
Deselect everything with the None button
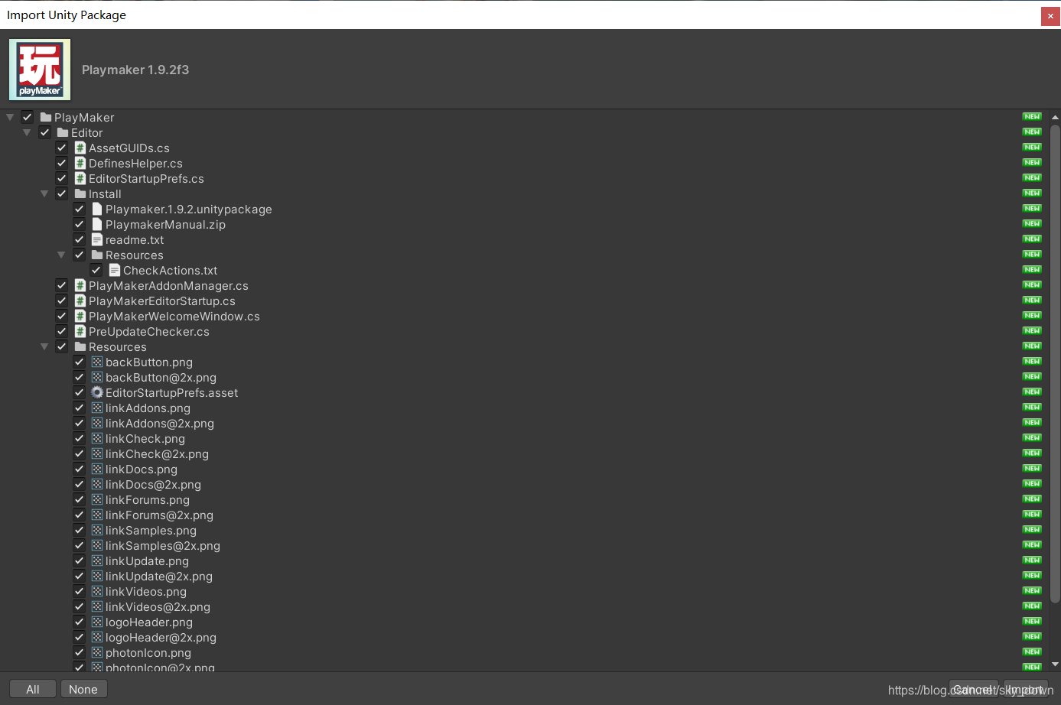click(83, 689)
